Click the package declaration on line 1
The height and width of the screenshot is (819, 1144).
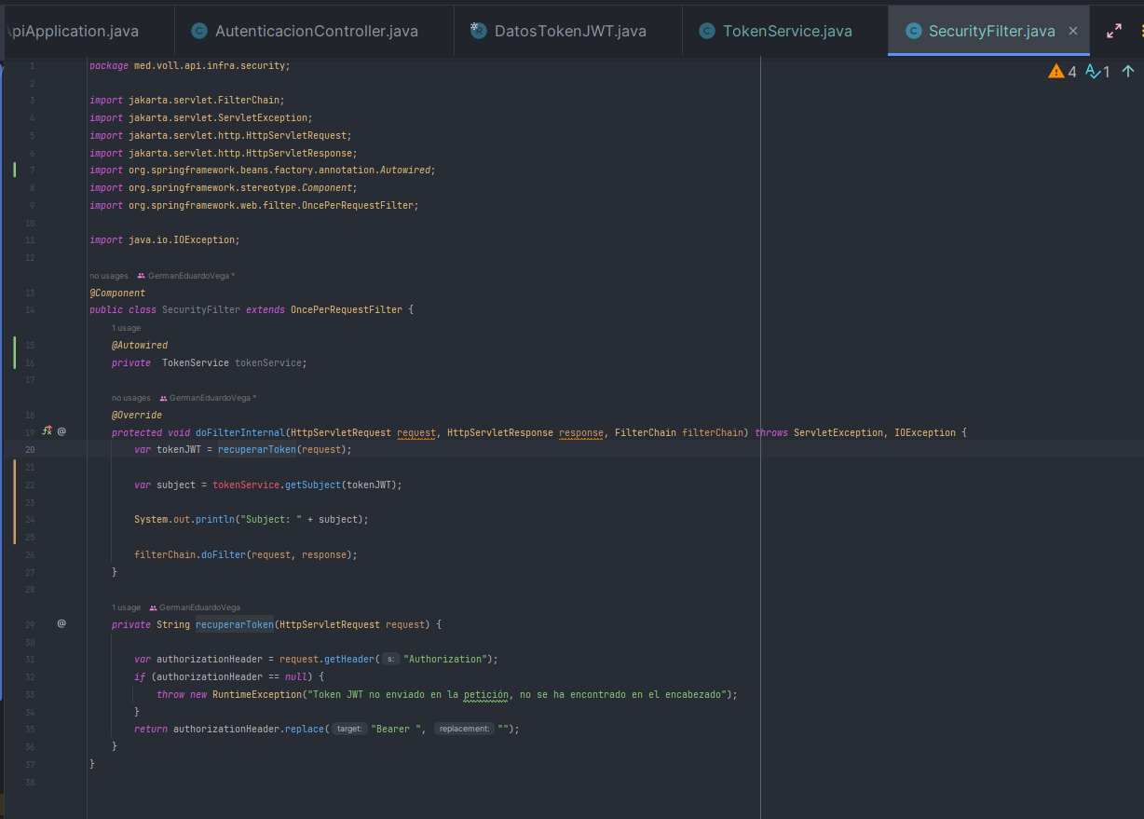click(x=190, y=66)
